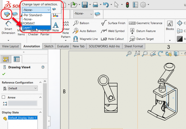Switch to the Sketch tab

[49, 46]
